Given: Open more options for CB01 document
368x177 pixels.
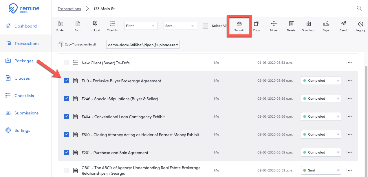Looking at the screenshot, I should coord(349,170).
